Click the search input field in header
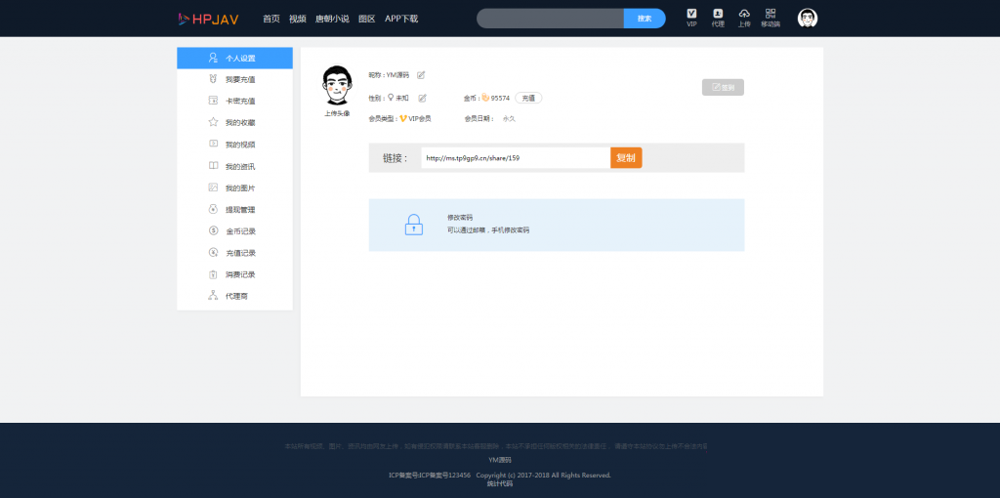The image size is (1000, 498). (550, 19)
